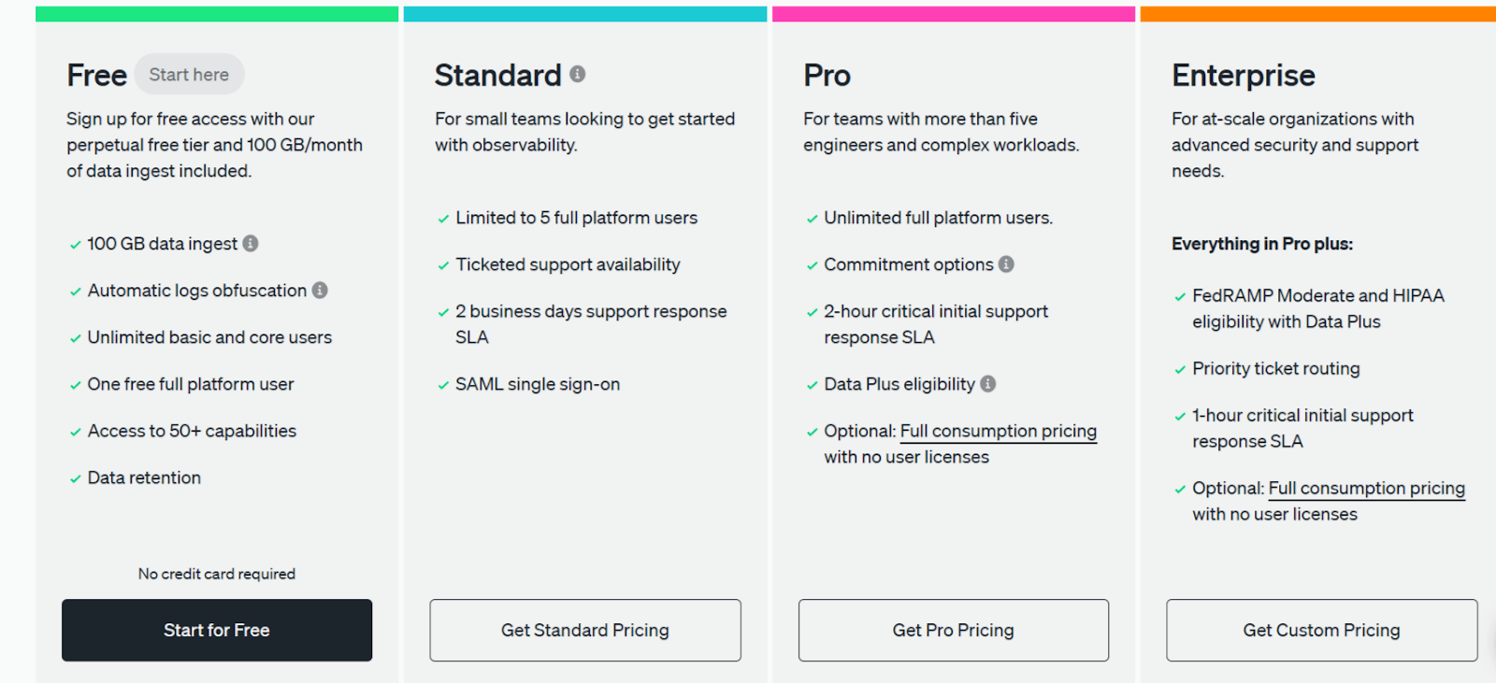1496x683 pixels.
Task: Click checkmark beside Priority ticket routing
Action: pyautogui.click(x=1180, y=369)
